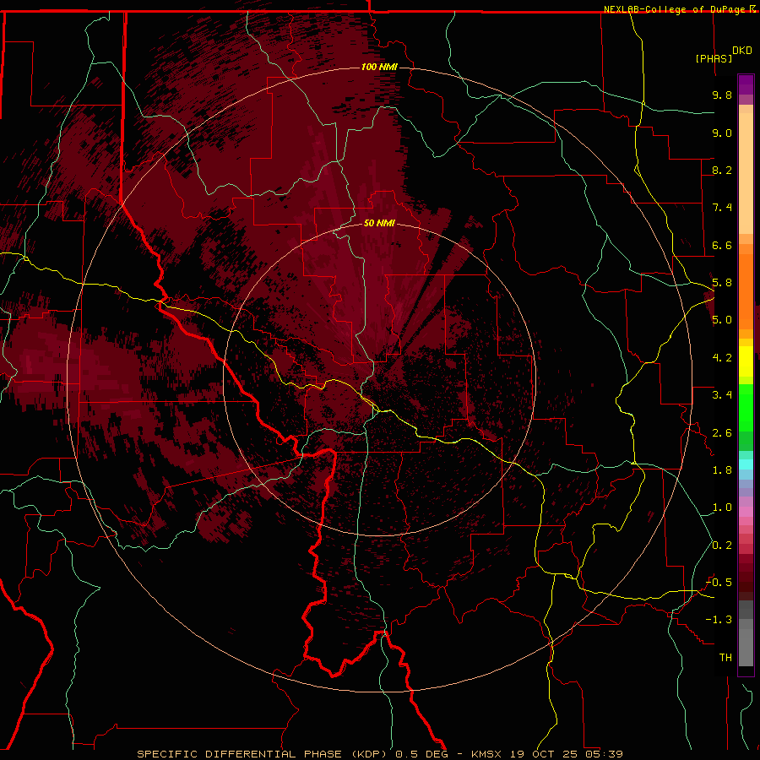The image size is (760, 760).
Task: Click the Specific Differential Phase caption text
Action: [x=379, y=754]
